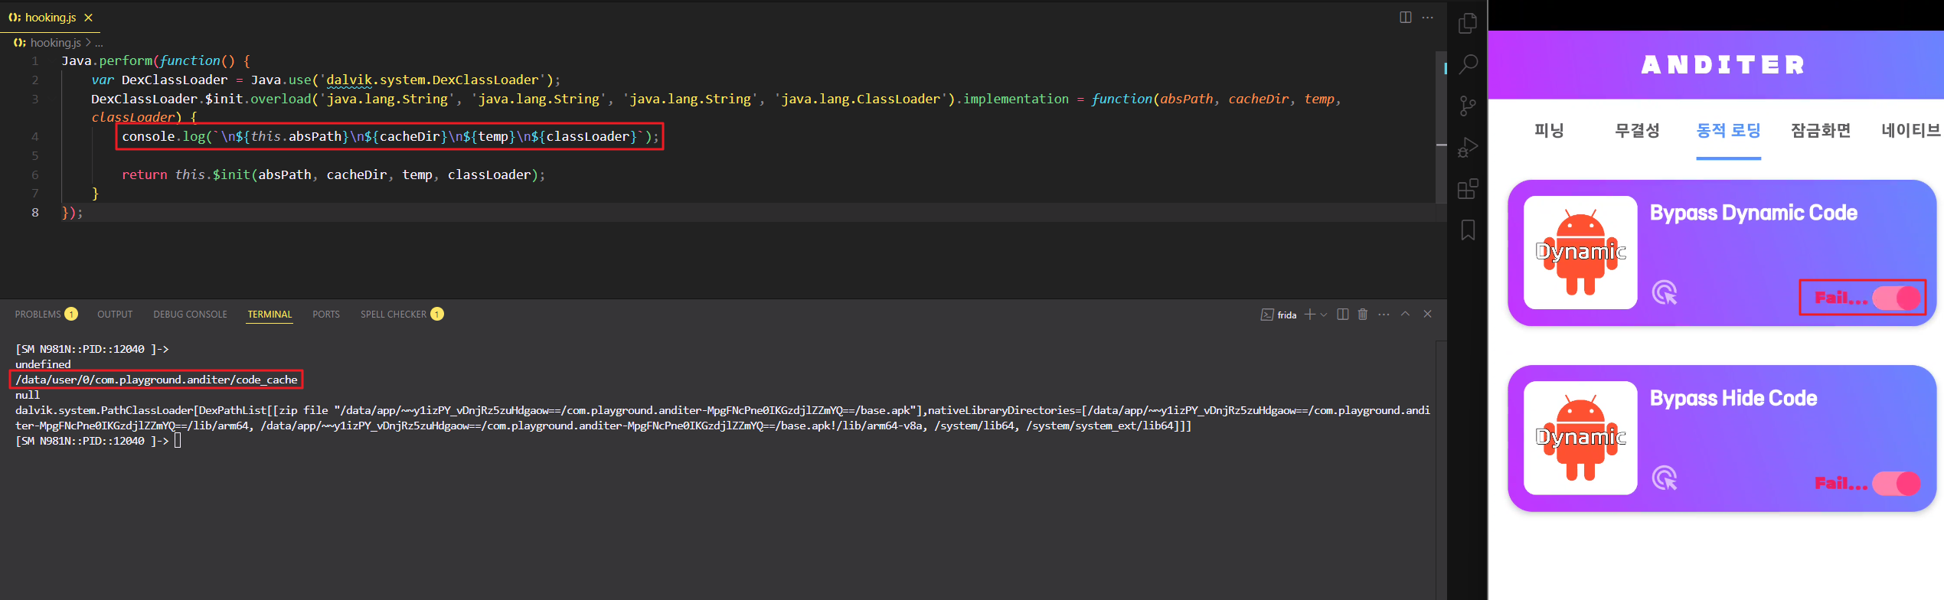Open the Bookmarks view in the activity bar
Image resolution: width=1944 pixels, height=600 pixels.
(x=1468, y=230)
